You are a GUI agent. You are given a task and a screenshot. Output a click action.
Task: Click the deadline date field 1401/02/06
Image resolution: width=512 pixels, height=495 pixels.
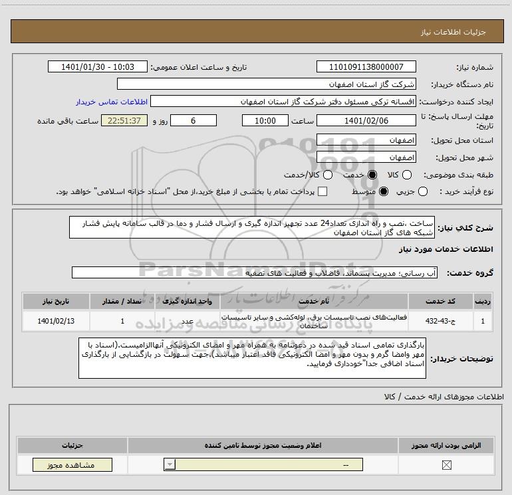coord(366,120)
